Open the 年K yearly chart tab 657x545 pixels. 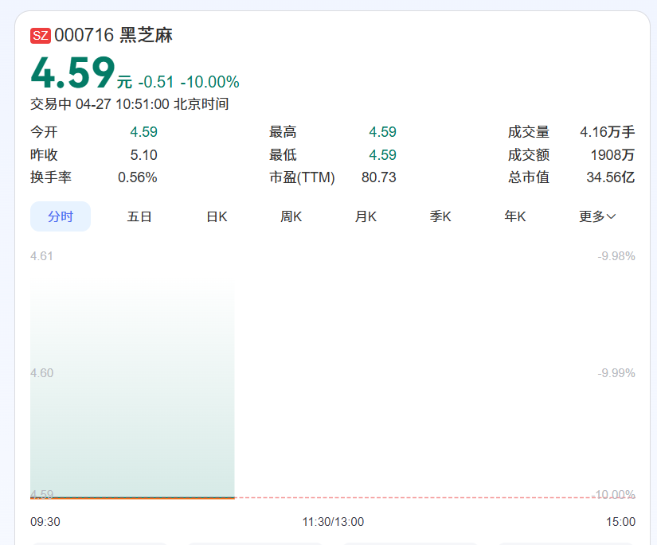(x=515, y=216)
